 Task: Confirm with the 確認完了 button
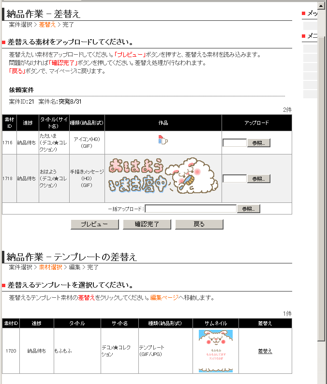[147, 224]
